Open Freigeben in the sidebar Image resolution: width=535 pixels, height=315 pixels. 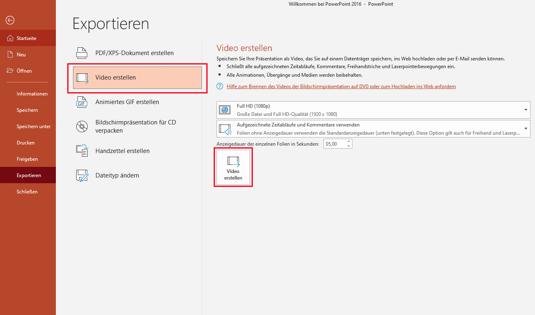click(28, 159)
